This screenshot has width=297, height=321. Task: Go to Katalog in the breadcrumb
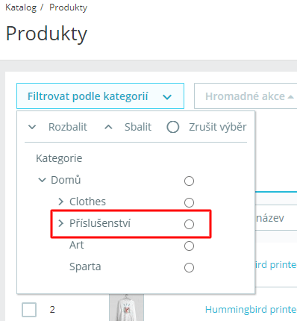pyautogui.click(x=21, y=7)
